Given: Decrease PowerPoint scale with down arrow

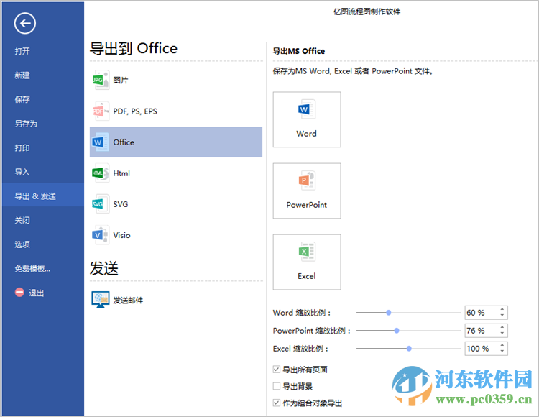Looking at the screenshot, I should pyautogui.click(x=502, y=333).
